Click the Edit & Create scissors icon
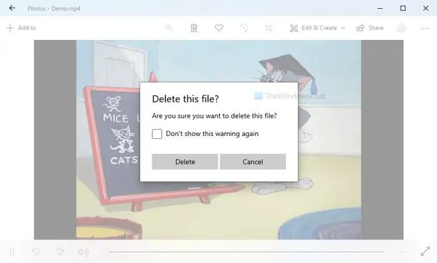Viewport: 437px width, 263px height. 294,28
